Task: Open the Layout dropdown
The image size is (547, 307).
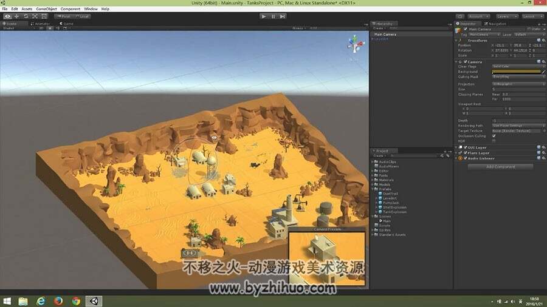Action: pos(532,16)
